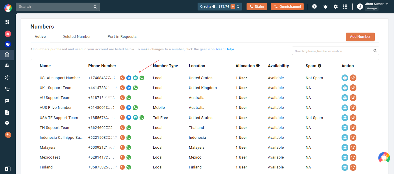The width and height of the screenshot is (394, 174).
Task: Click the sidebar collapse icon at bottom
Action: tap(8, 169)
